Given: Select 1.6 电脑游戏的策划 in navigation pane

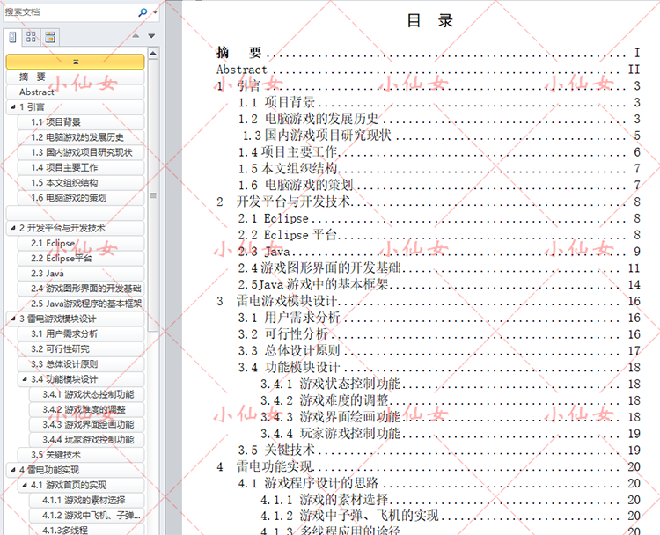Looking at the screenshot, I should tap(81, 198).
